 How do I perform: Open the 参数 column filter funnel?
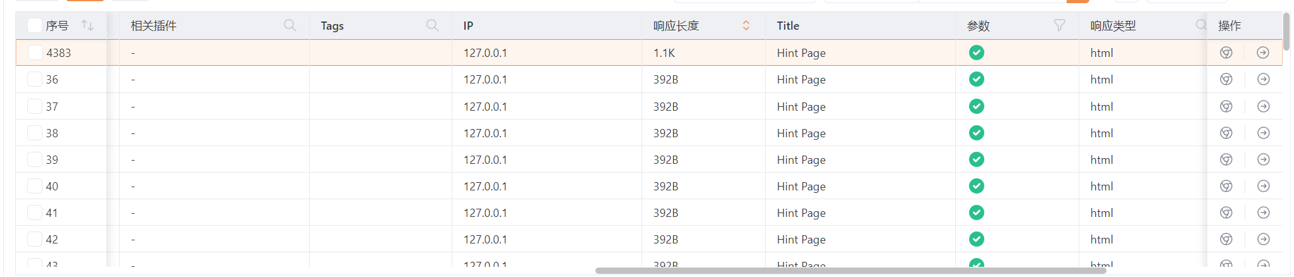[1059, 25]
